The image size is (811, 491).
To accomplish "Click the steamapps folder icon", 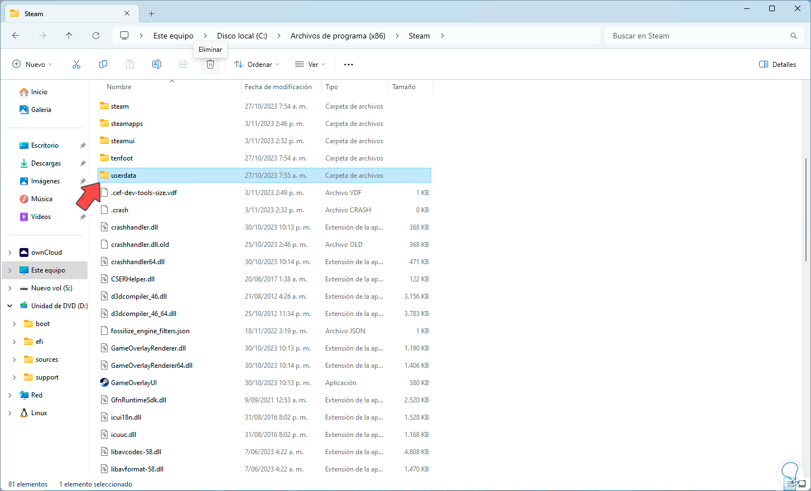I will click(x=104, y=123).
